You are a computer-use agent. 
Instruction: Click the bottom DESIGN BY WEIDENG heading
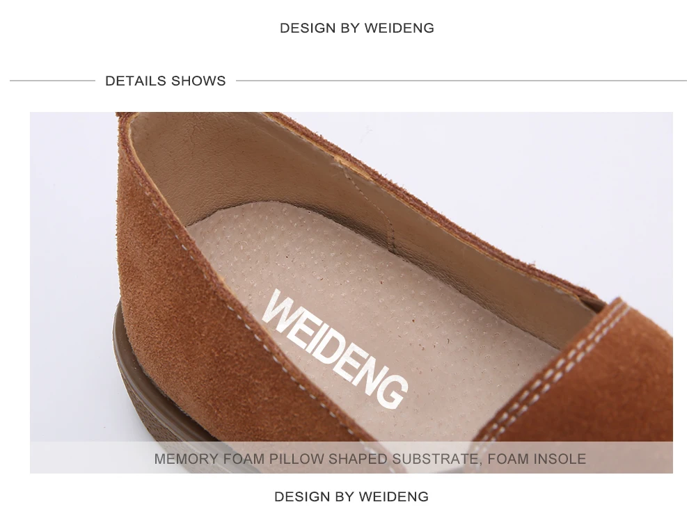(351, 496)
